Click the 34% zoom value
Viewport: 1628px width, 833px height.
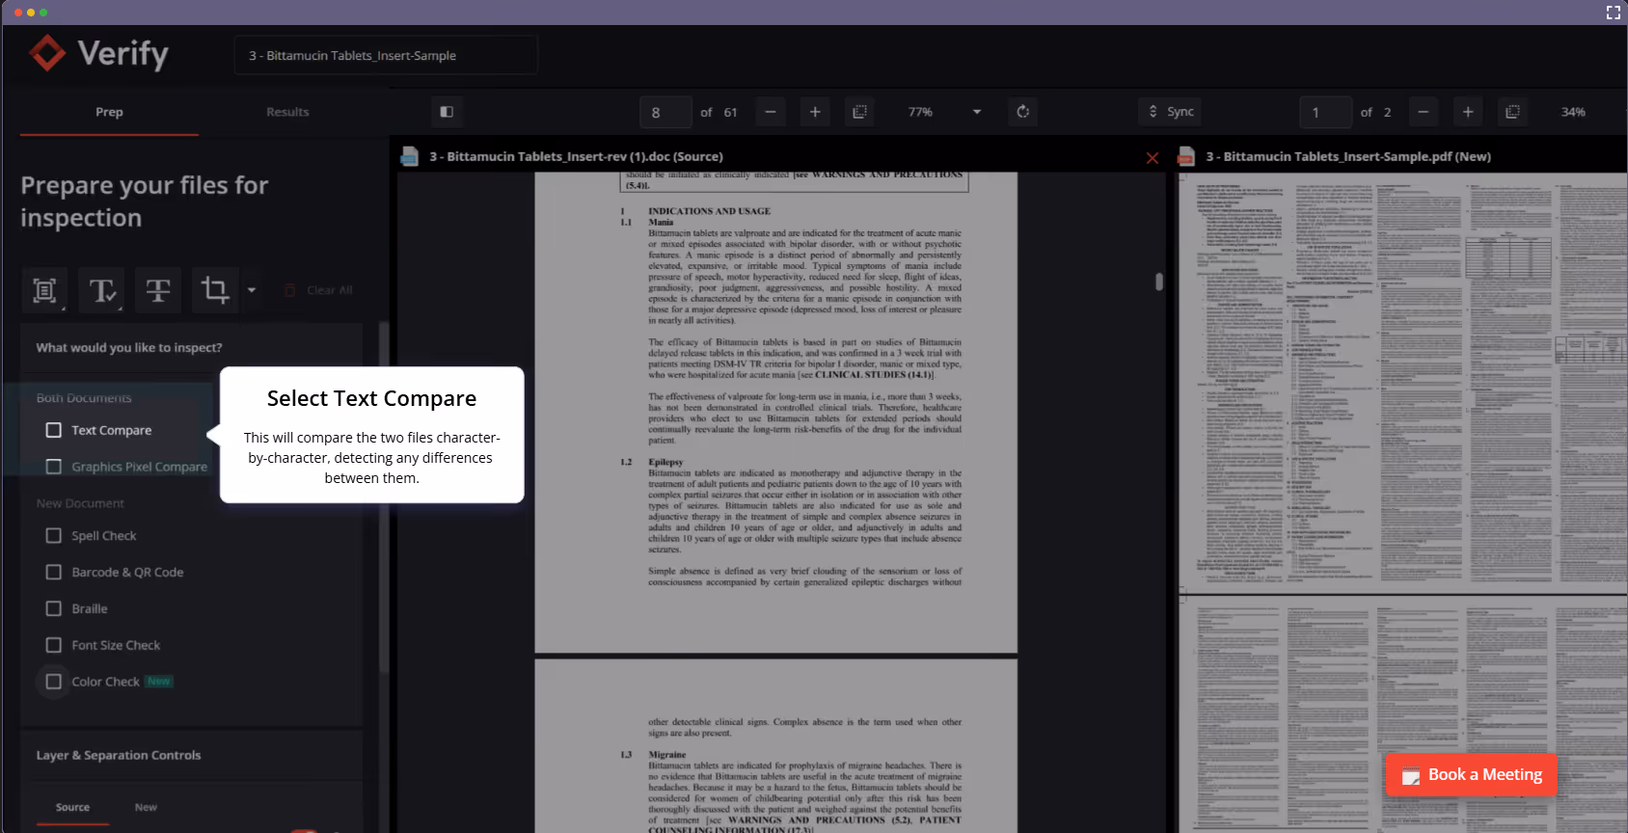tap(1573, 112)
